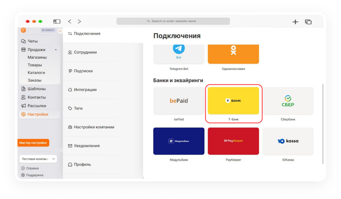Launch Мастер настройки button
This screenshot has width=341, height=199.
(x=33, y=143)
